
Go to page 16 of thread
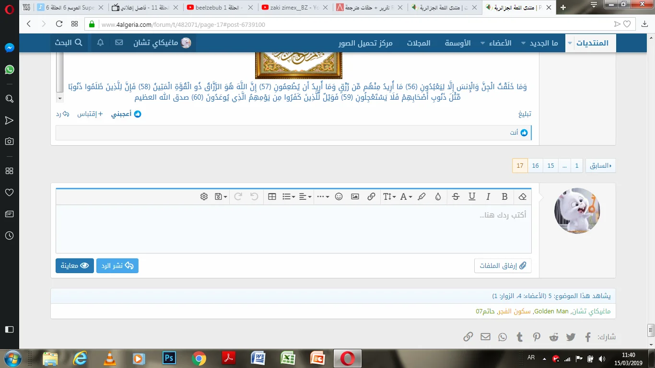[x=535, y=166]
